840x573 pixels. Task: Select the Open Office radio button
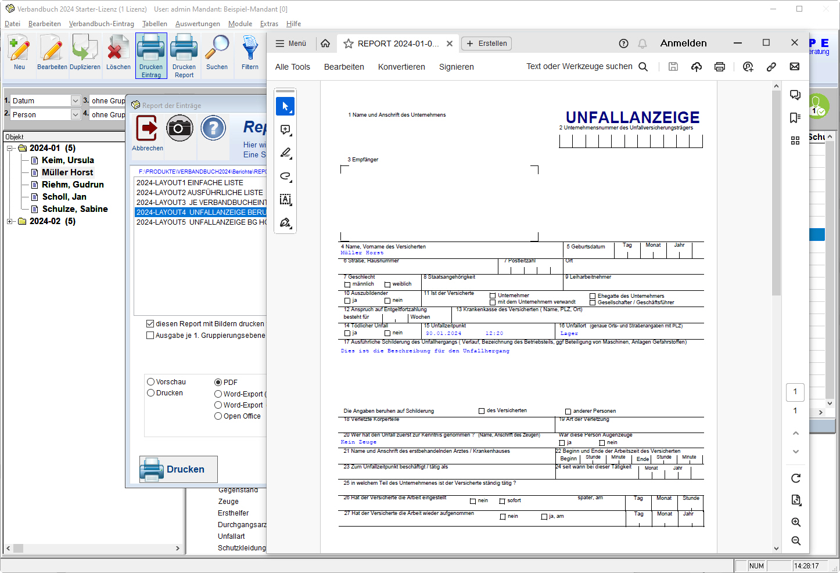[218, 416]
